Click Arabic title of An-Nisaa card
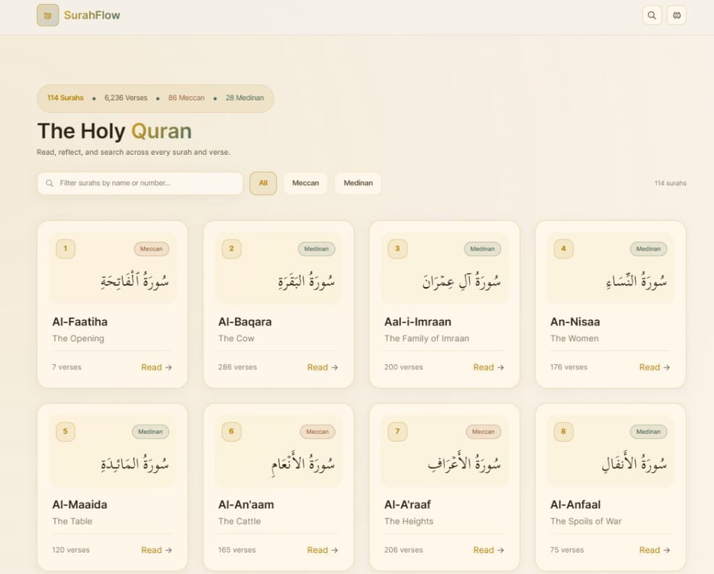Image resolution: width=714 pixels, height=574 pixels. 637,281
